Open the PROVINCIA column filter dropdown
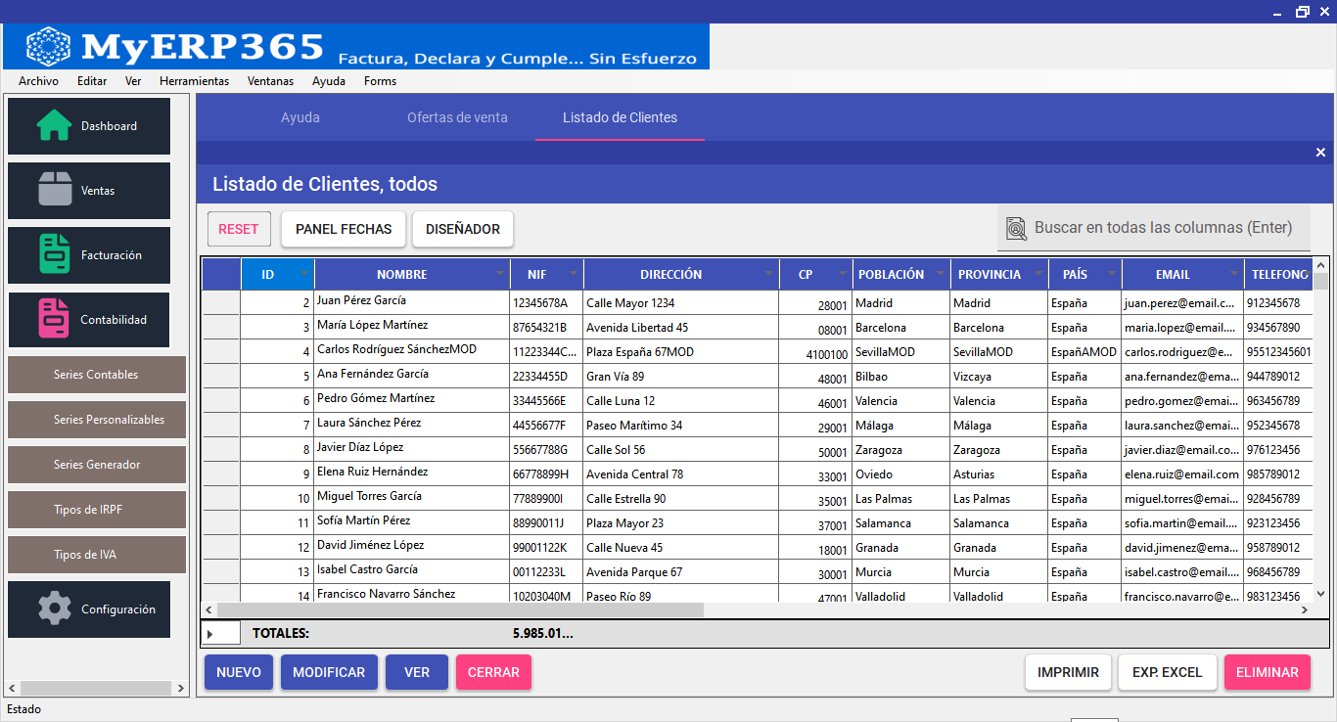Screen dimensions: 1337x722 click(1038, 275)
